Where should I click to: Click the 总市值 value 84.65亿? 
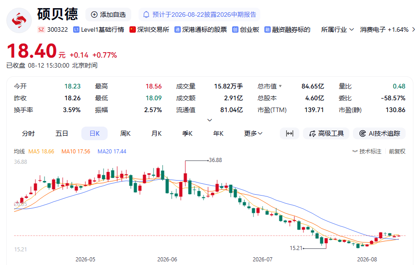(x=313, y=86)
